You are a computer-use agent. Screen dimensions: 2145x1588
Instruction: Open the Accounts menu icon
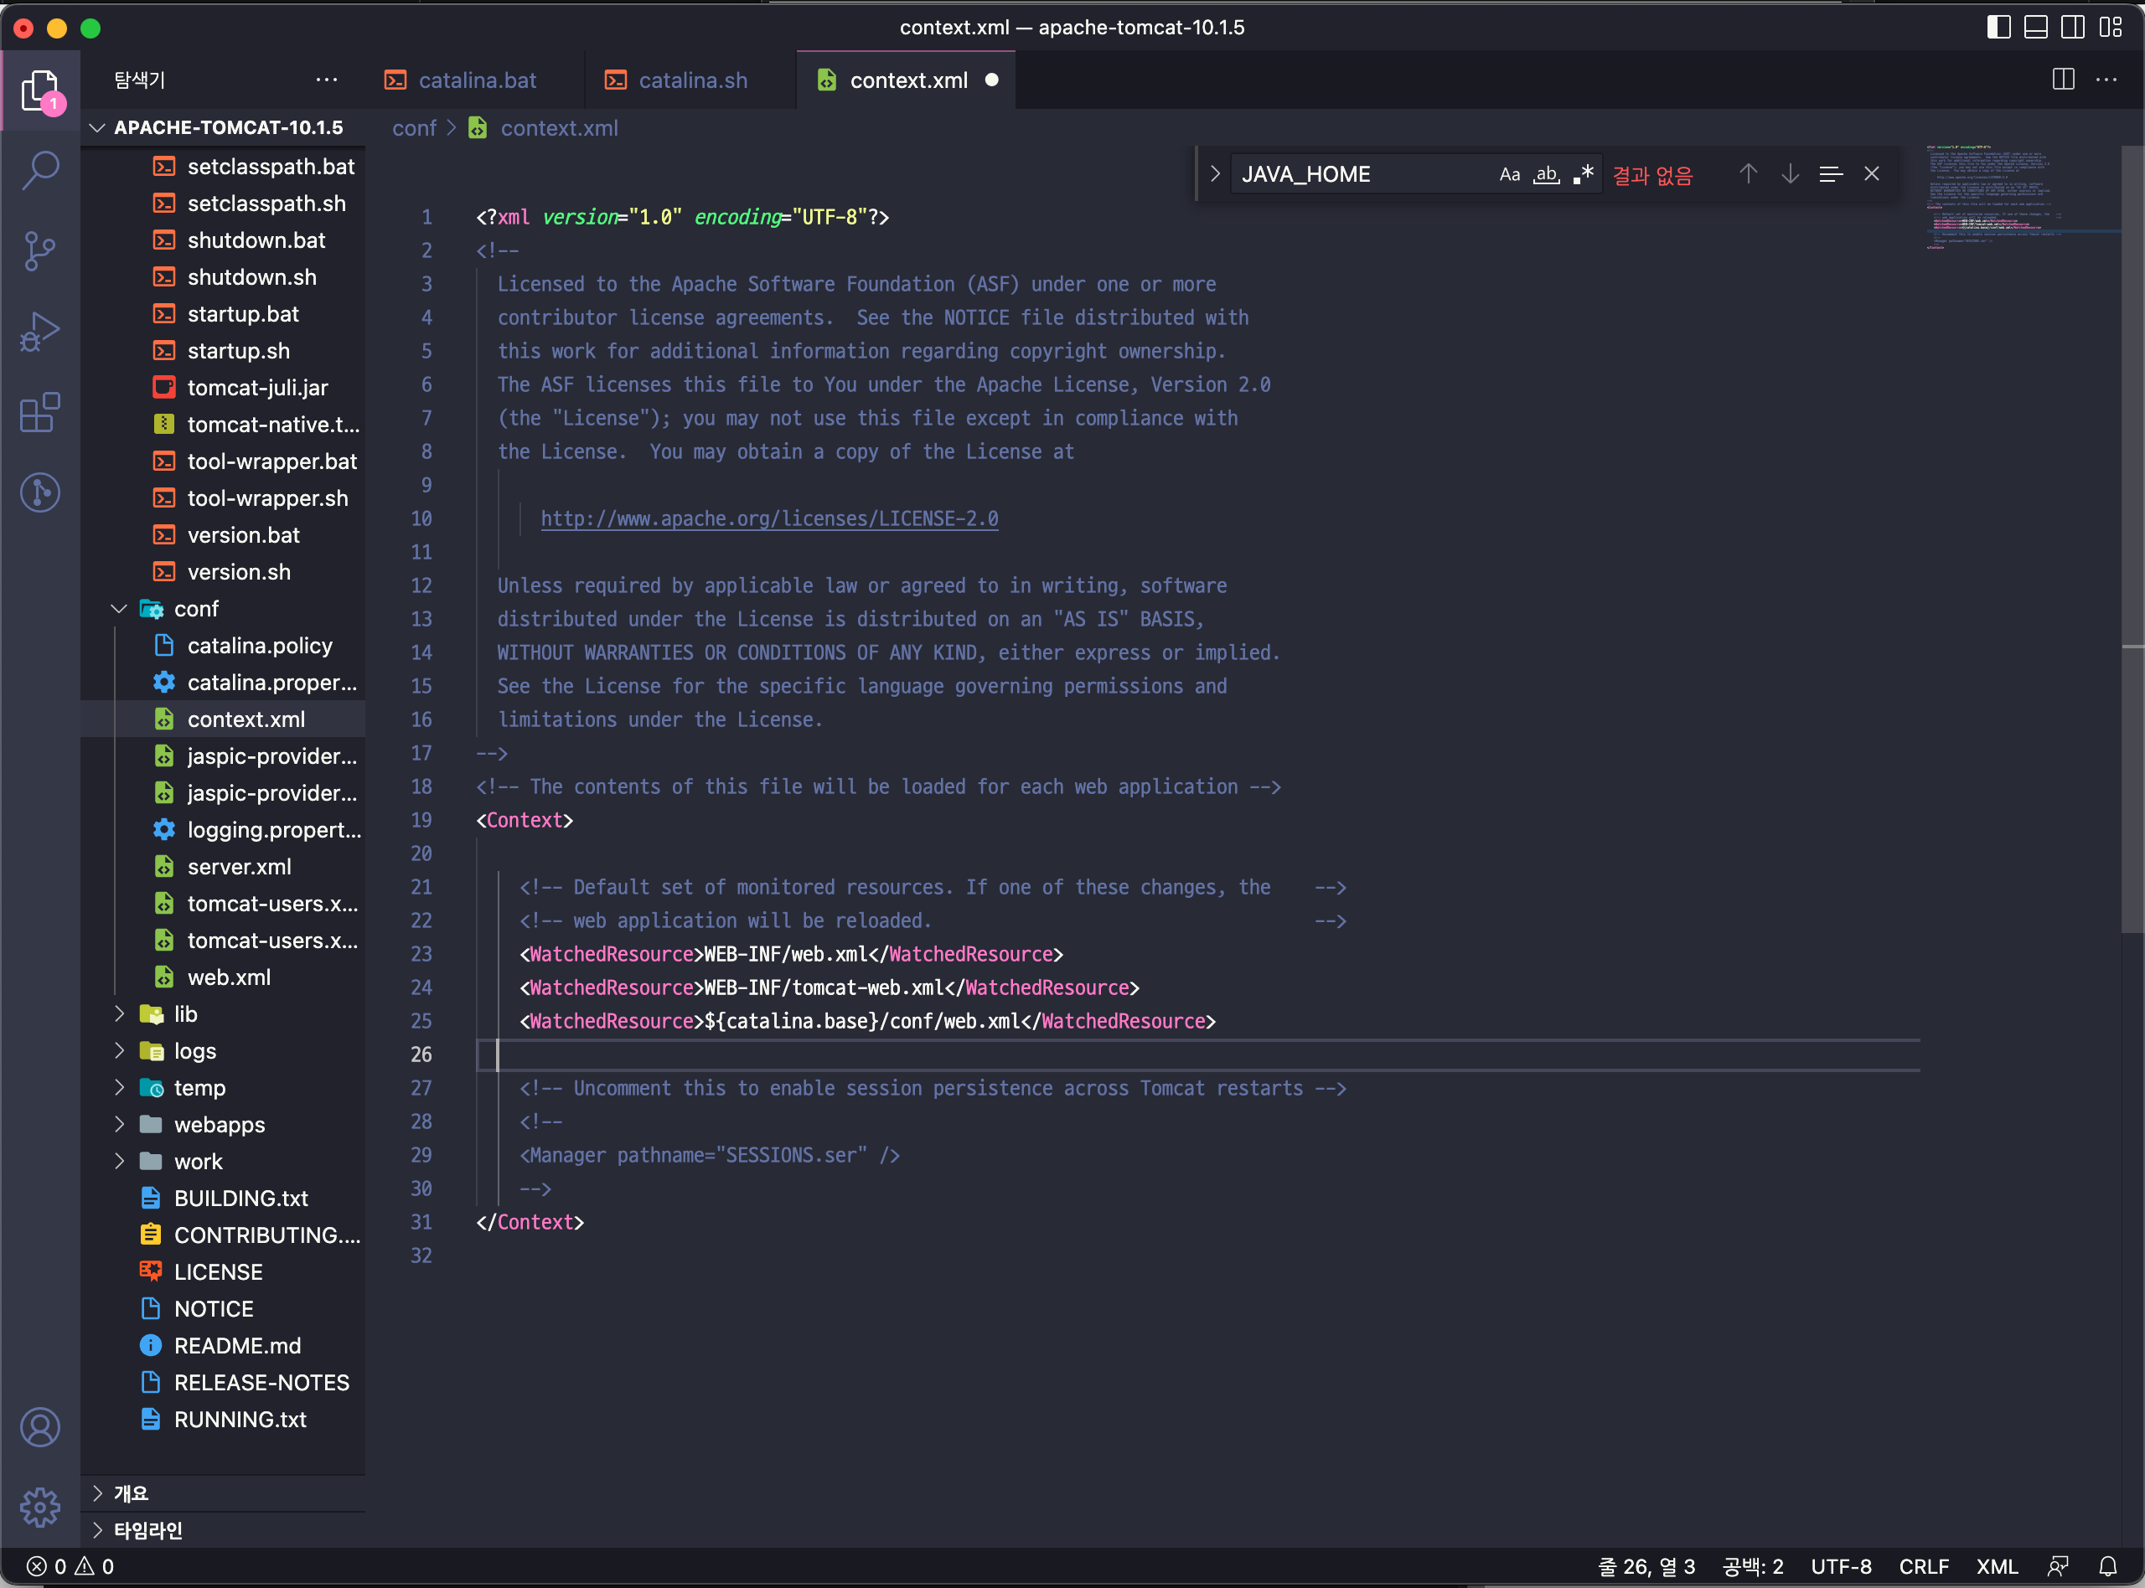40,1428
